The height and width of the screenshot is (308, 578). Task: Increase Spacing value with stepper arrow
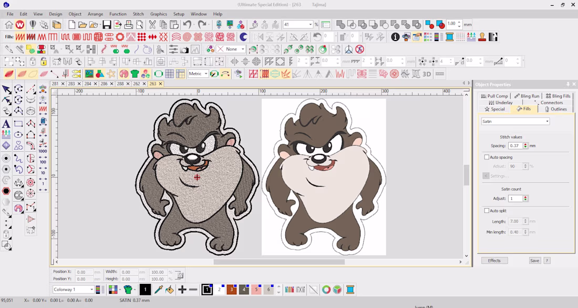click(x=525, y=144)
